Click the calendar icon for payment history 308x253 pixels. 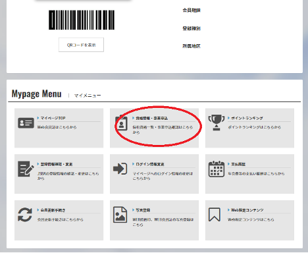coord(217,169)
